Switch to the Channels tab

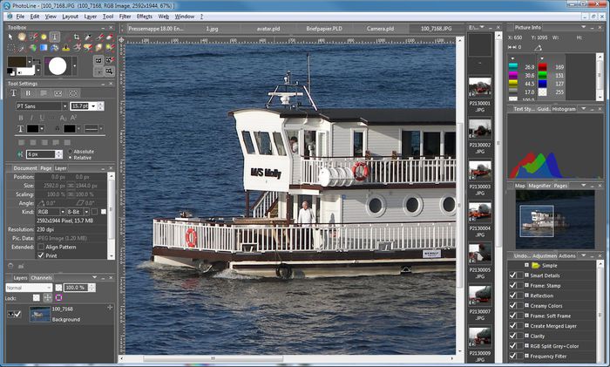[x=41, y=277]
